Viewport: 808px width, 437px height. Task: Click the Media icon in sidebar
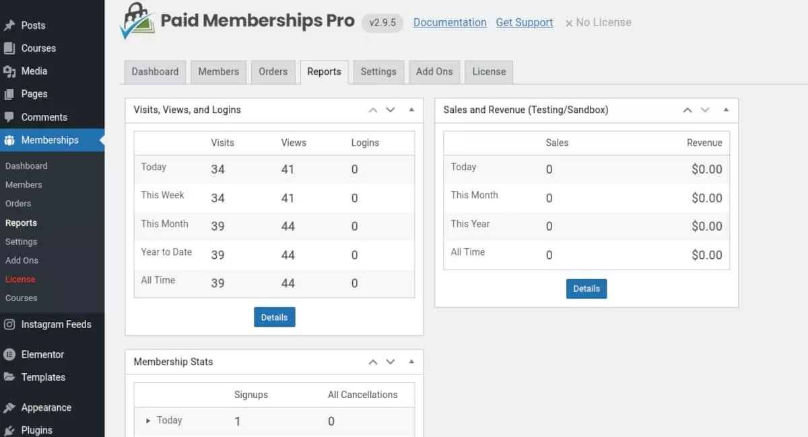[x=9, y=71]
